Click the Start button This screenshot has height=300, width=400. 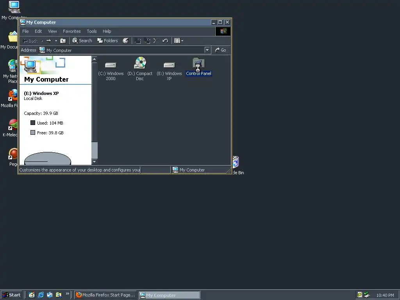click(11, 295)
